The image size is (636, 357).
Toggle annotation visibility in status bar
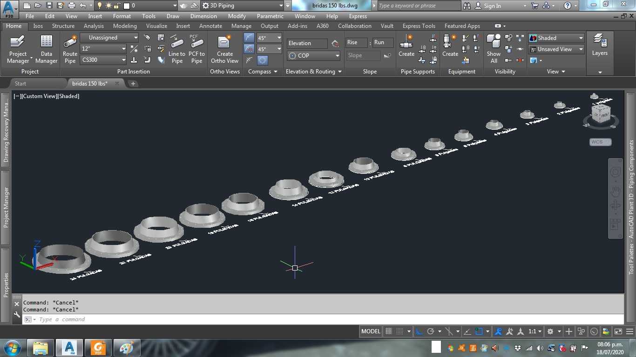[x=498, y=331]
